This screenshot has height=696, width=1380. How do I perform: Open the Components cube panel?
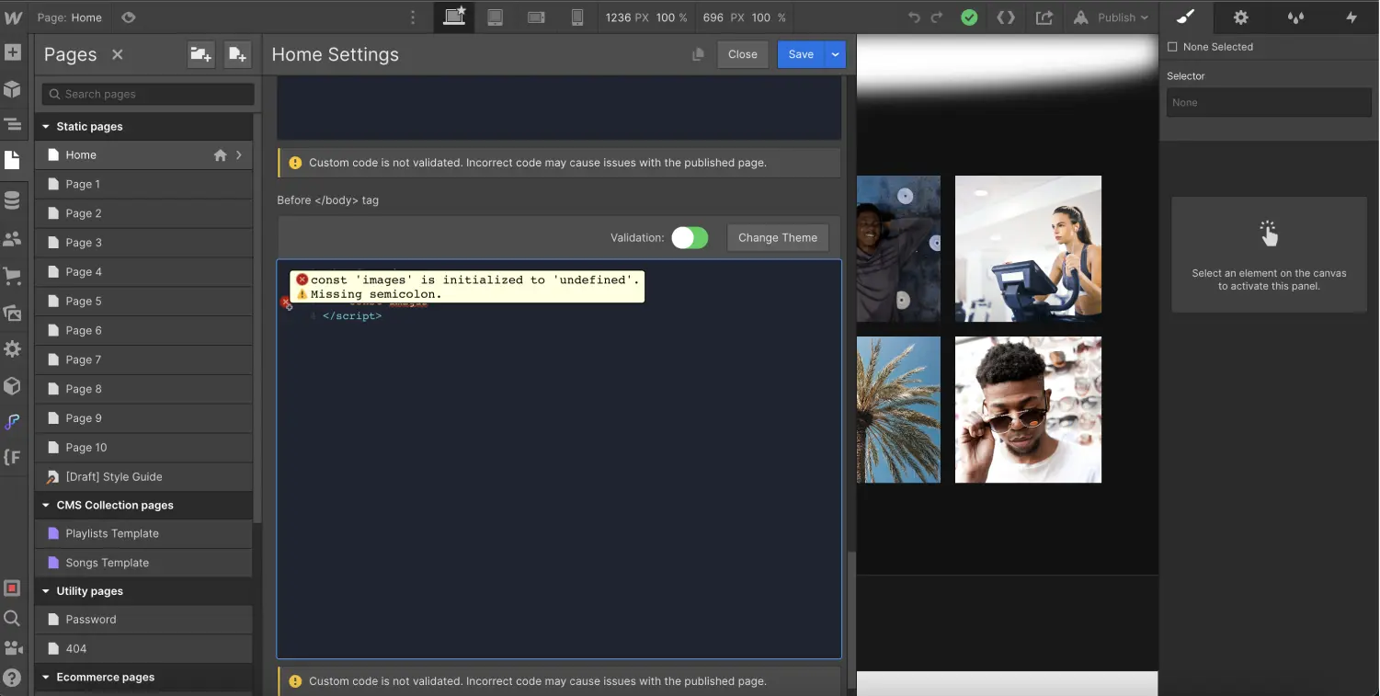[x=13, y=88]
